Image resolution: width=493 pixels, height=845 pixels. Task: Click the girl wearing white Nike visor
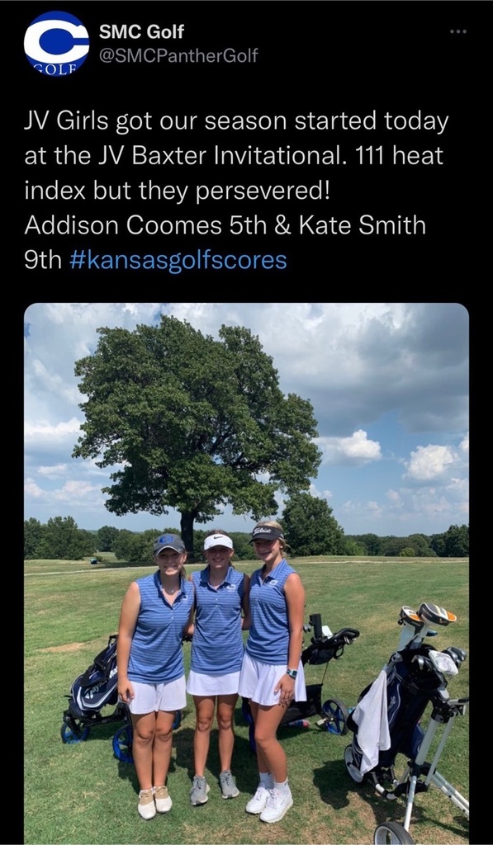point(217,663)
